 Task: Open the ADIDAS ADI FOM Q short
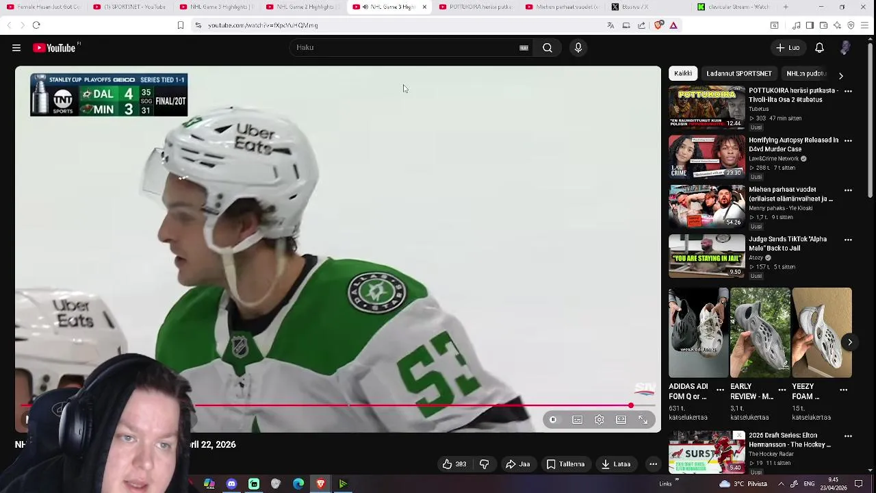[699, 333]
